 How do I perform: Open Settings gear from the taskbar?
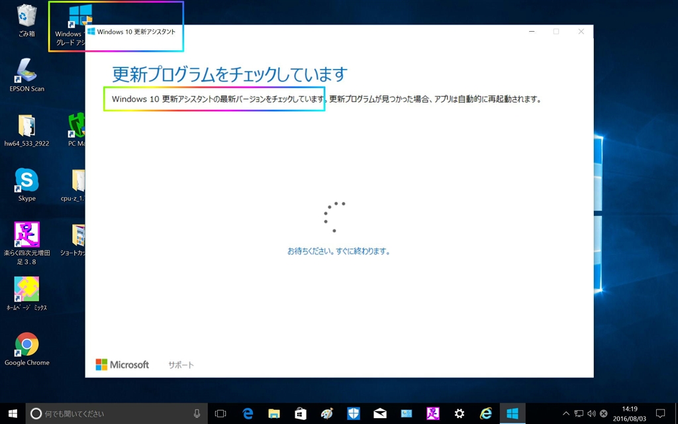tap(460, 413)
